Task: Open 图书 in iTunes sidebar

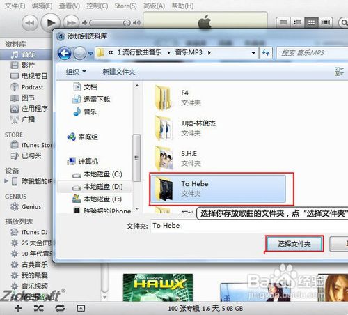Action: [x=22, y=98]
